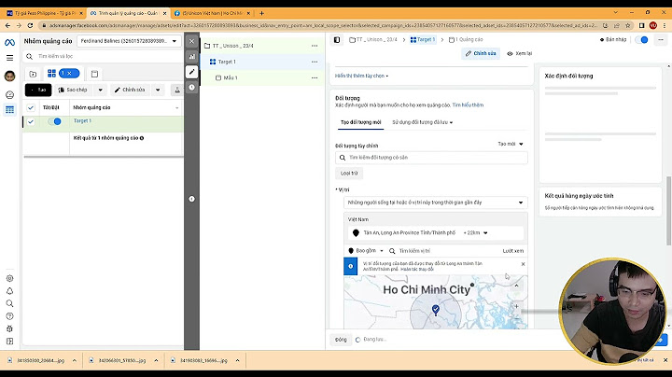Screen dimensions: 672x377
Task: Open the three-dot menu beside Bản nháp toggle
Action: pyautogui.click(x=661, y=40)
